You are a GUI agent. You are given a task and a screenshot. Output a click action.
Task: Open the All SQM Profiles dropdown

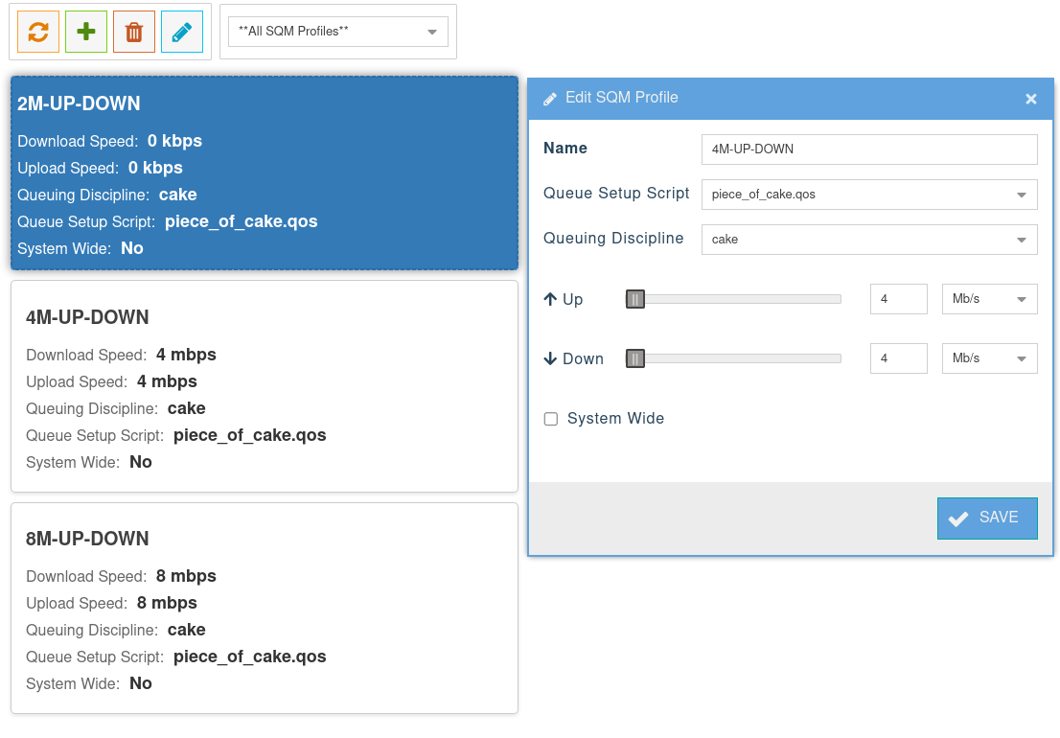pos(337,32)
